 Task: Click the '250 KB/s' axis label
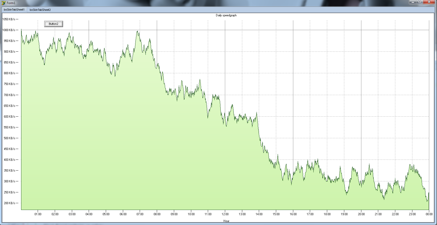click(x=10, y=192)
